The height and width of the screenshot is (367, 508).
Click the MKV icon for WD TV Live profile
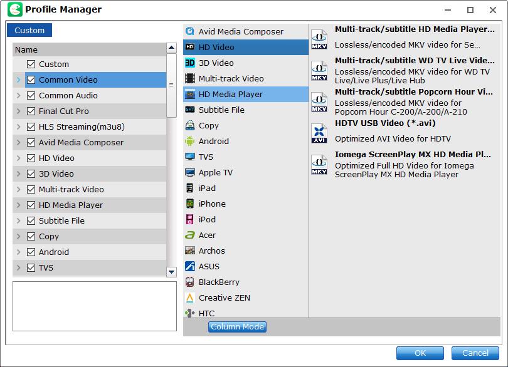point(319,71)
